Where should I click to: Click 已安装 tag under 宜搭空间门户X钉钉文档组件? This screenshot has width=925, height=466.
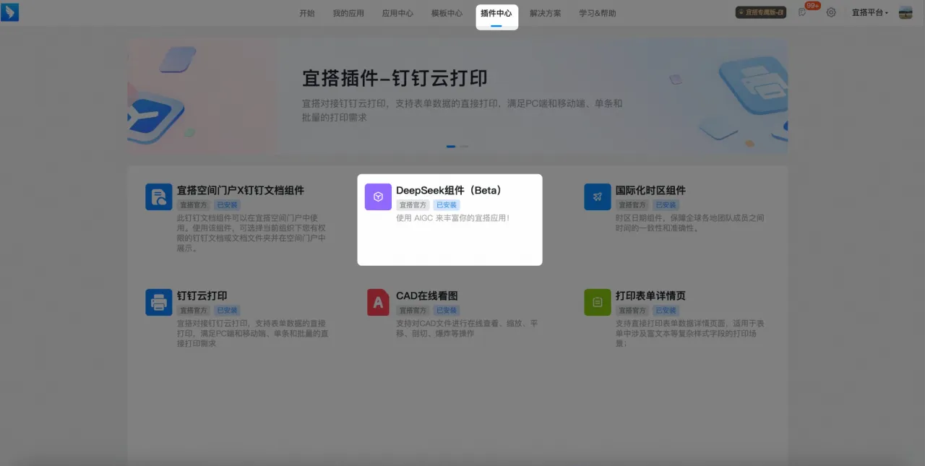pyautogui.click(x=228, y=205)
